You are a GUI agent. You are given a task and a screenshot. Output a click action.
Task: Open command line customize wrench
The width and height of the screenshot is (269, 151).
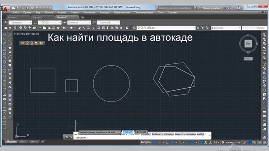point(71,137)
